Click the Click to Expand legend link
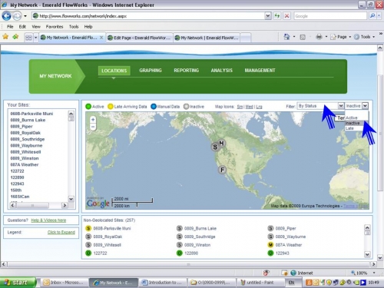 pyautogui.click(x=61, y=232)
